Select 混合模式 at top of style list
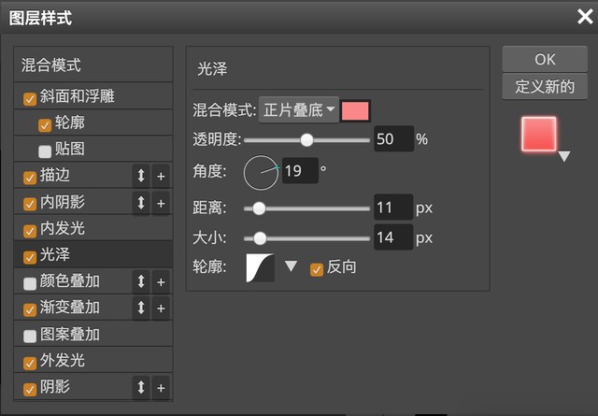 coord(51,65)
